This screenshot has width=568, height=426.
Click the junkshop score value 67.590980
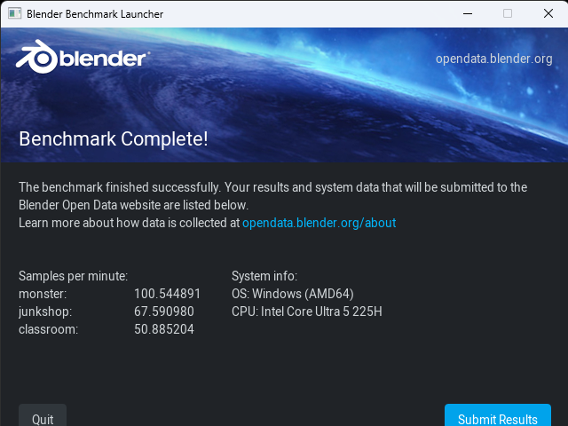coord(164,312)
